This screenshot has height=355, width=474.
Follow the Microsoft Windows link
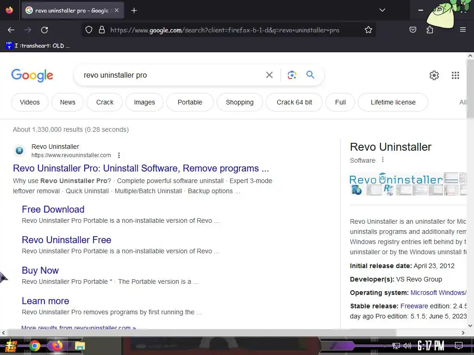[x=438, y=293]
